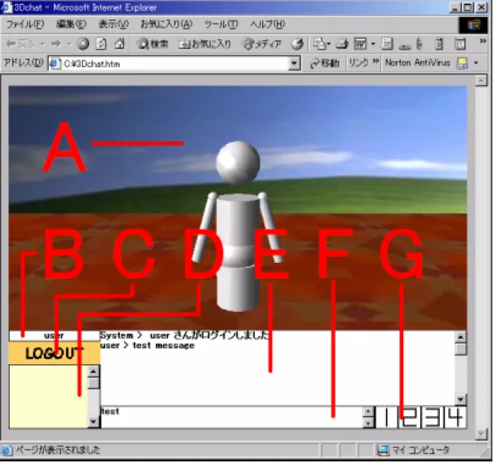Click the chat log scrollbar down arrow
This screenshot has width=493, height=462.
tap(460, 400)
